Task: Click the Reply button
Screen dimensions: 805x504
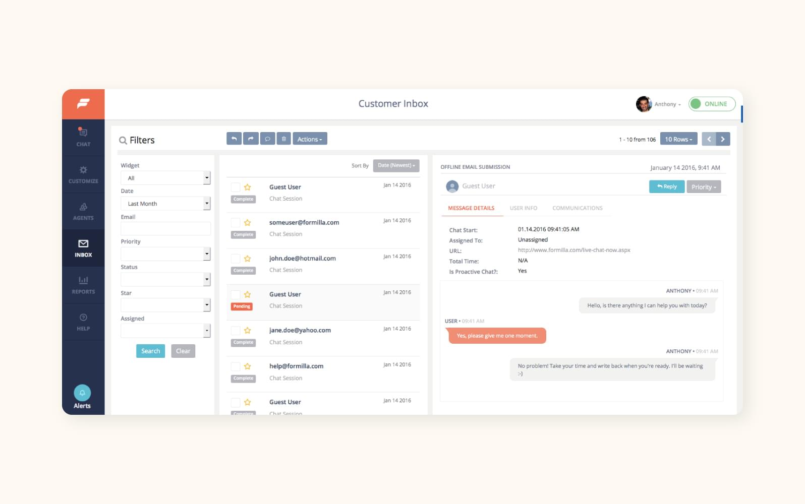Action: tap(667, 187)
